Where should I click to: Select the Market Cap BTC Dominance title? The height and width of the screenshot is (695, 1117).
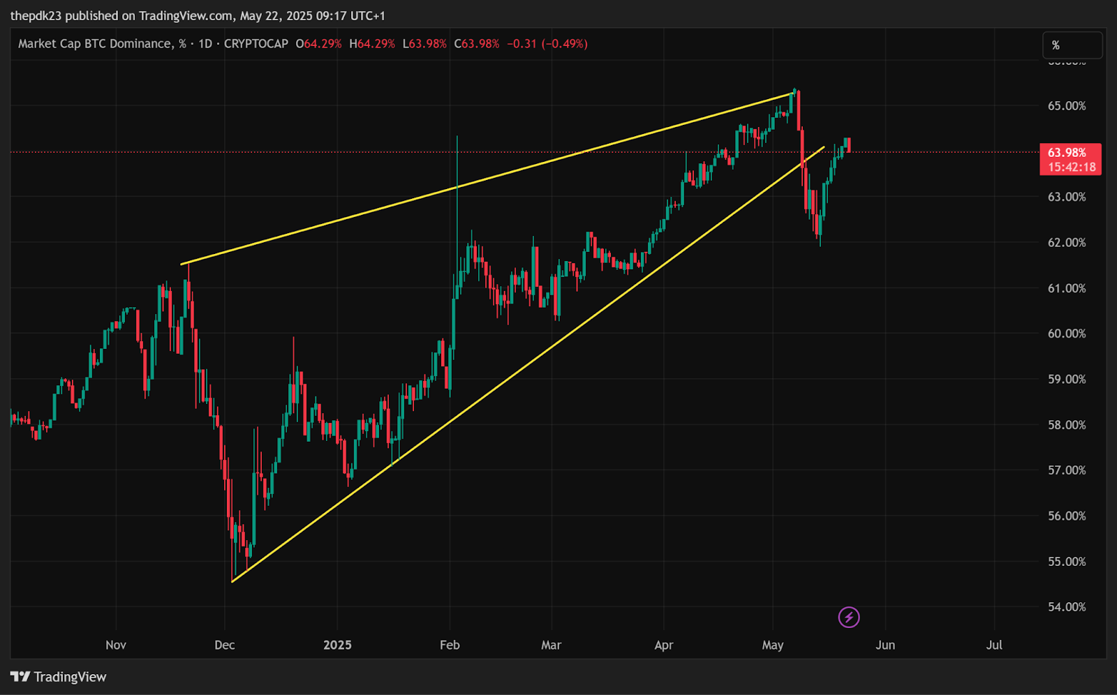[102, 43]
